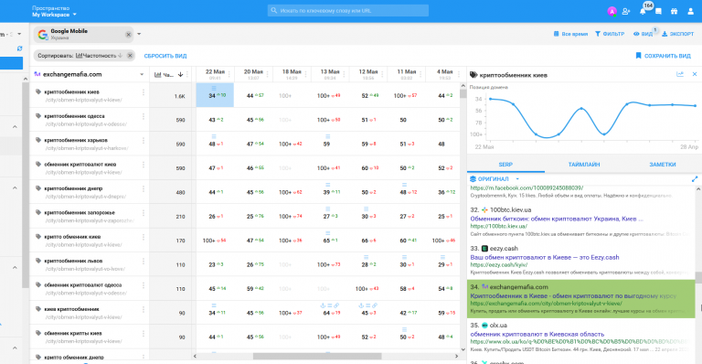
Task: Click the refresh icon in left sidebar
Action: [19, 48]
